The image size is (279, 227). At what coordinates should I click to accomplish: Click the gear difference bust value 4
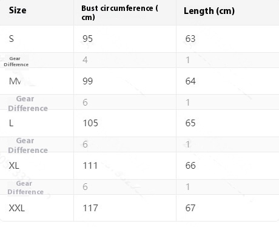(85, 60)
